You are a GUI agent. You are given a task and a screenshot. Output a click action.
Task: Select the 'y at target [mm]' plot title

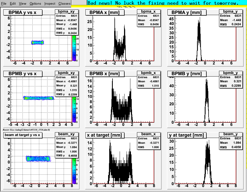click(187, 135)
